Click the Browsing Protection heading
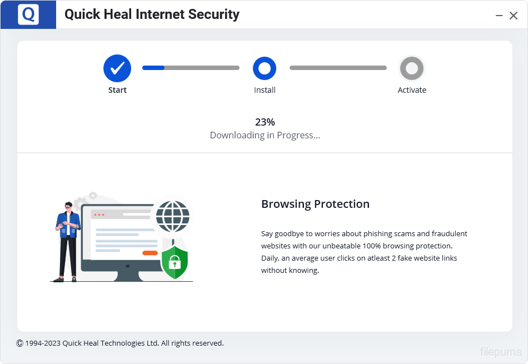 [x=315, y=204]
